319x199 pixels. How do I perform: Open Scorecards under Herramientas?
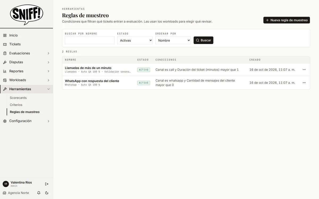18,98
